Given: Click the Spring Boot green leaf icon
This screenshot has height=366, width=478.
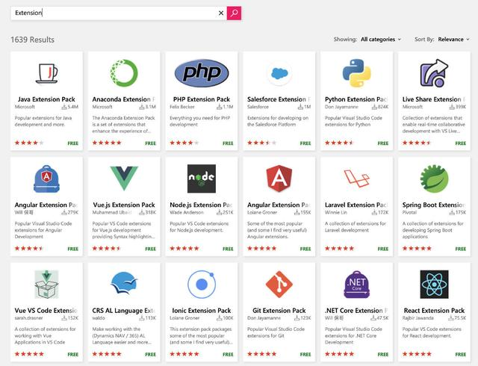Looking at the screenshot, I should point(434,179).
